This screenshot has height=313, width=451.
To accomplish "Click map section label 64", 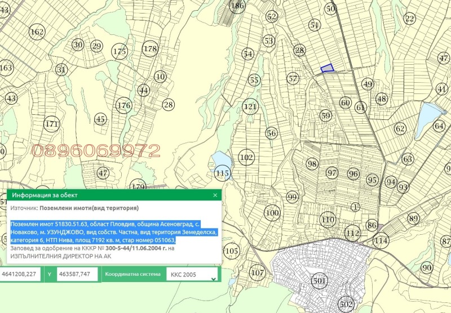I will coord(439,126).
